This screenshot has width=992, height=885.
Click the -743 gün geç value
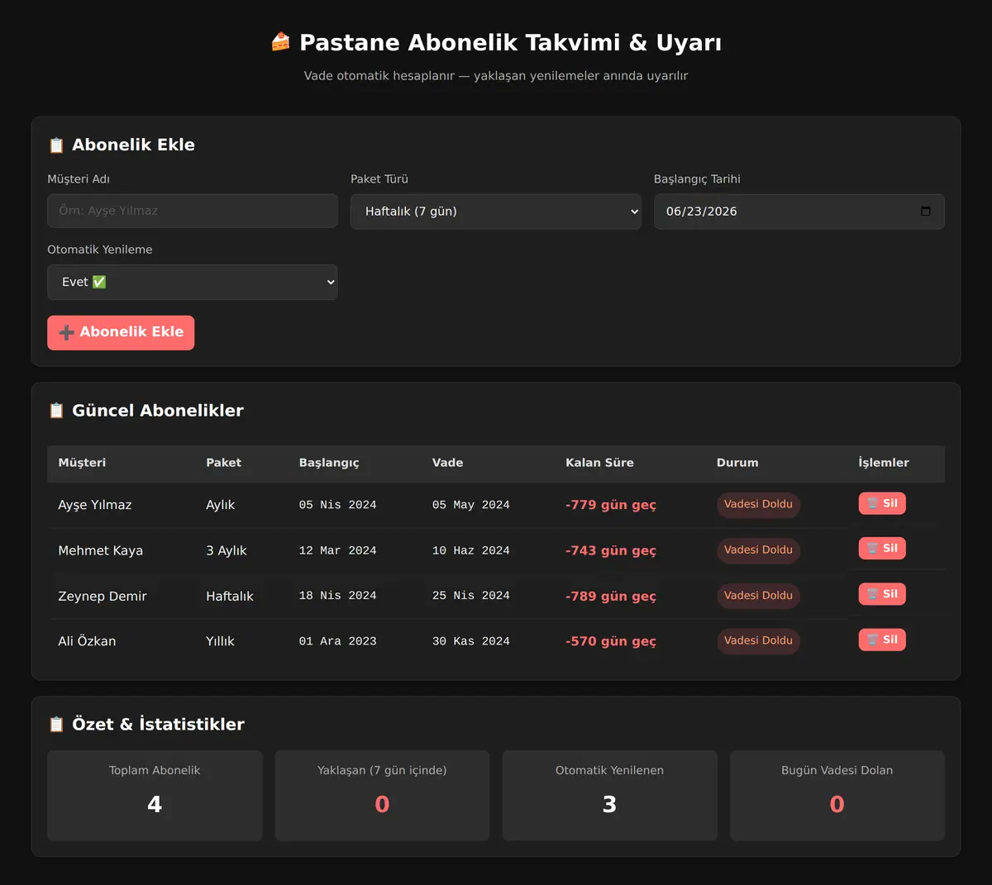point(611,550)
